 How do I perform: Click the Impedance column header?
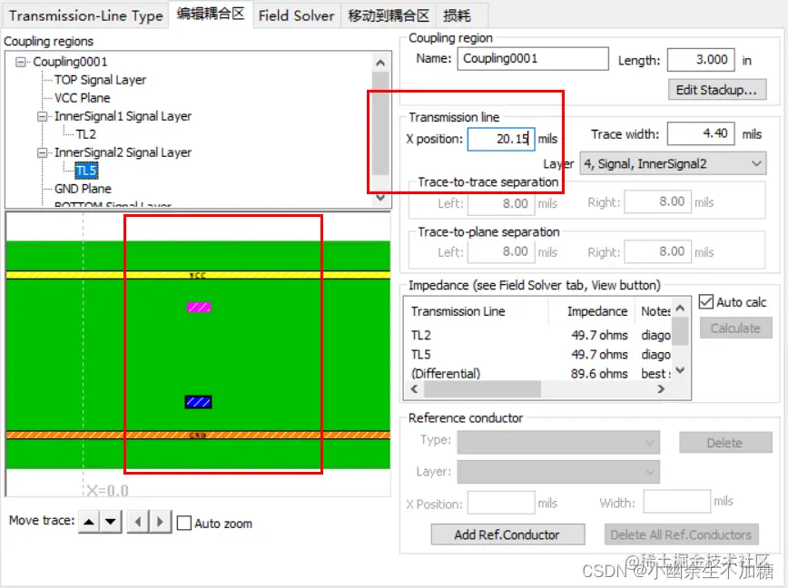[x=592, y=311]
